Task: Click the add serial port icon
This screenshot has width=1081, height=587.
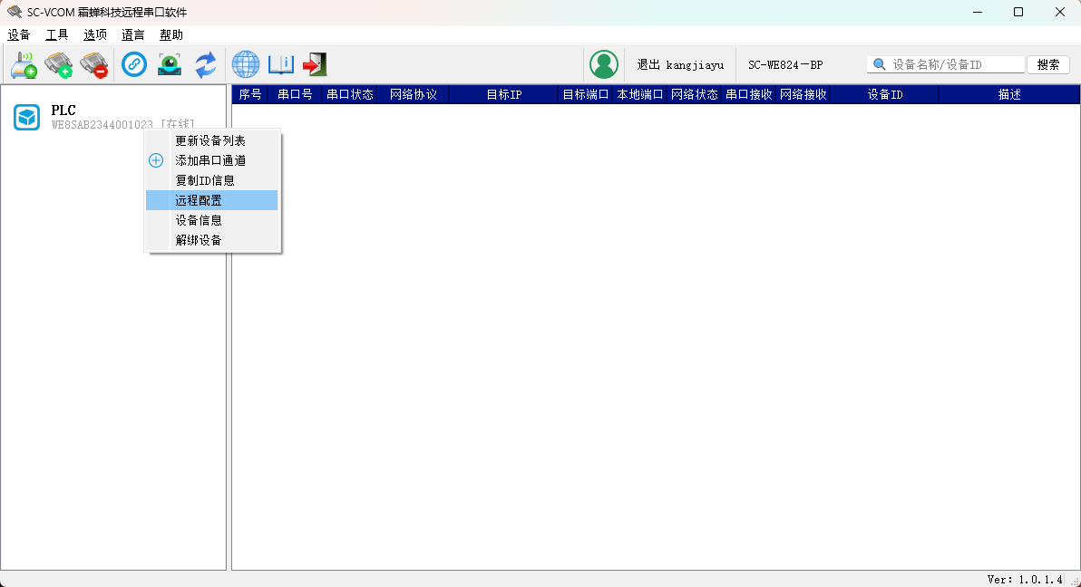Action: tap(59, 64)
